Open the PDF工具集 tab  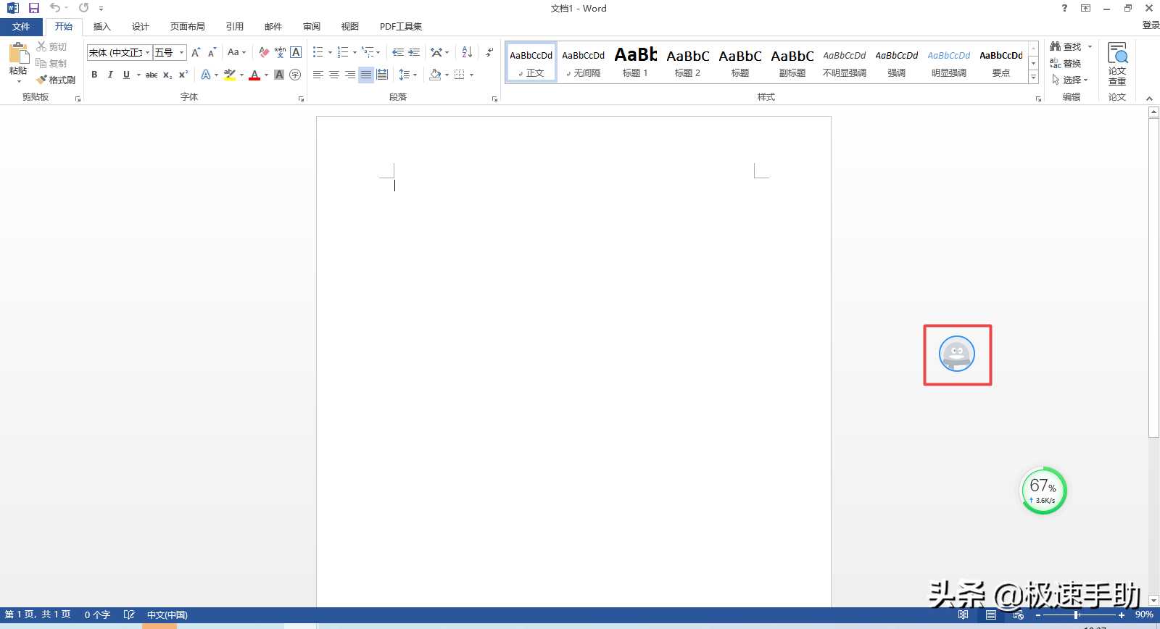click(x=401, y=27)
